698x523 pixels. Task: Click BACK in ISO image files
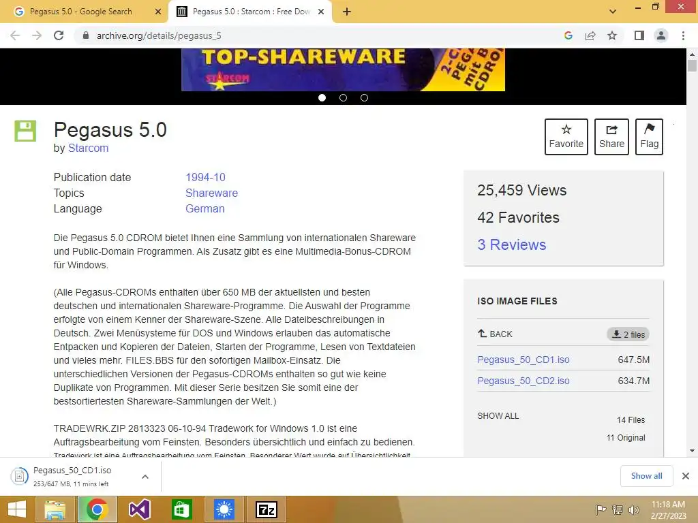pos(495,334)
